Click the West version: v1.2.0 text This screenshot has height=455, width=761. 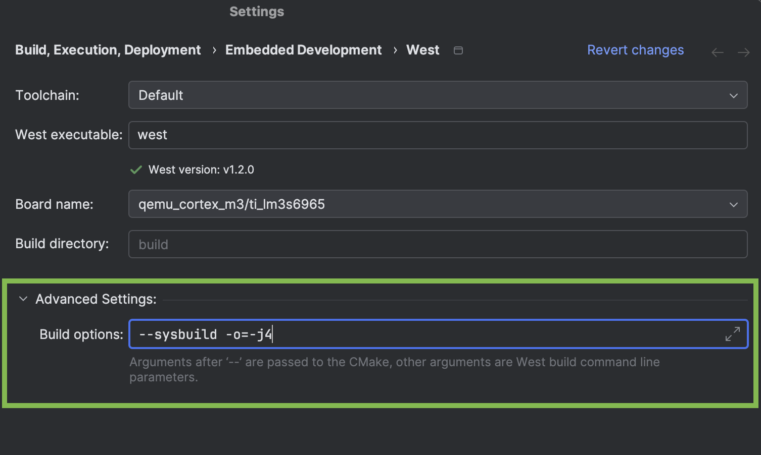point(201,169)
